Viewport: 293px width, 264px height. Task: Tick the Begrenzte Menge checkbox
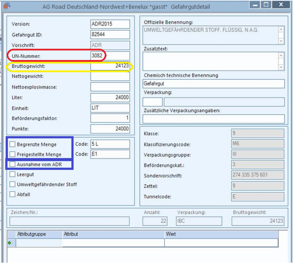click(12, 144)
